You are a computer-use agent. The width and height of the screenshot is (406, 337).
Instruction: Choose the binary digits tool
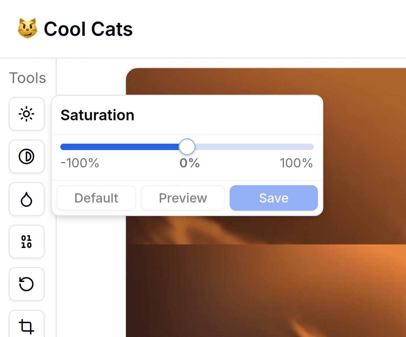coord(27,242)
